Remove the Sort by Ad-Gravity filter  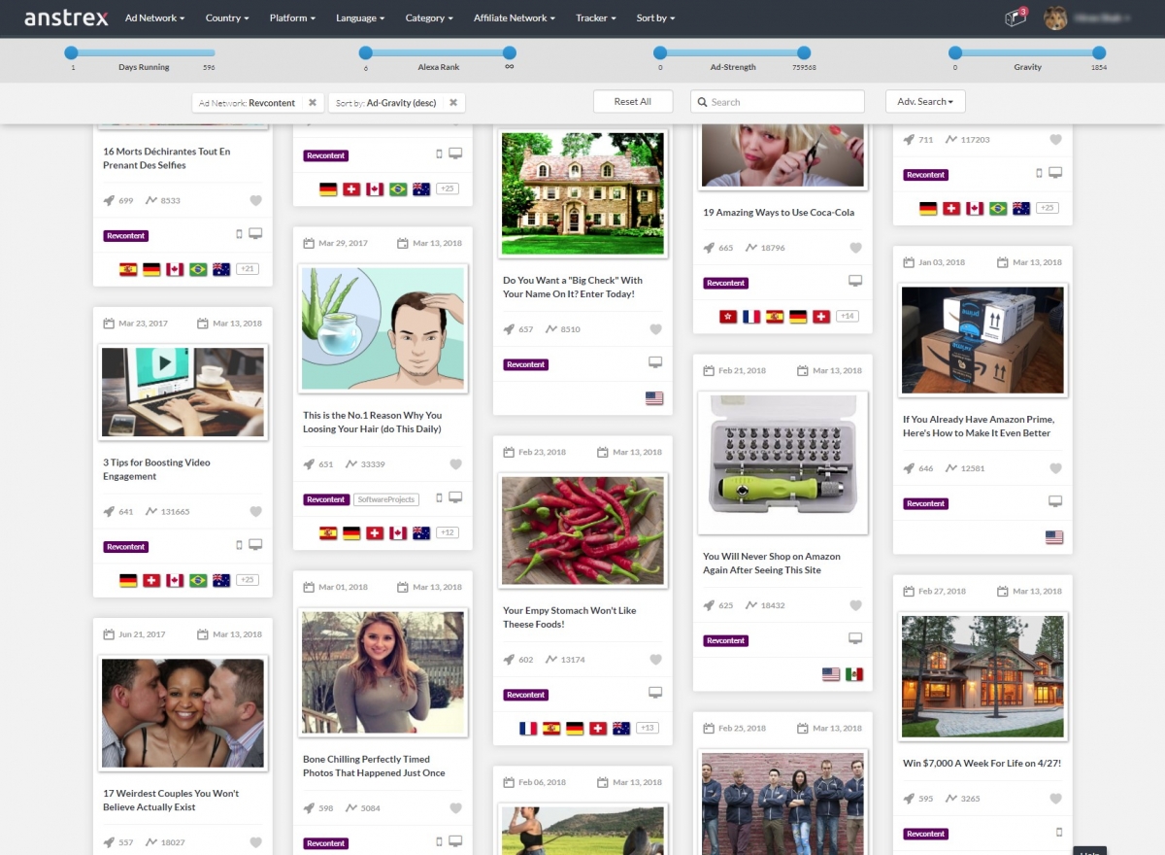[452, 102]
